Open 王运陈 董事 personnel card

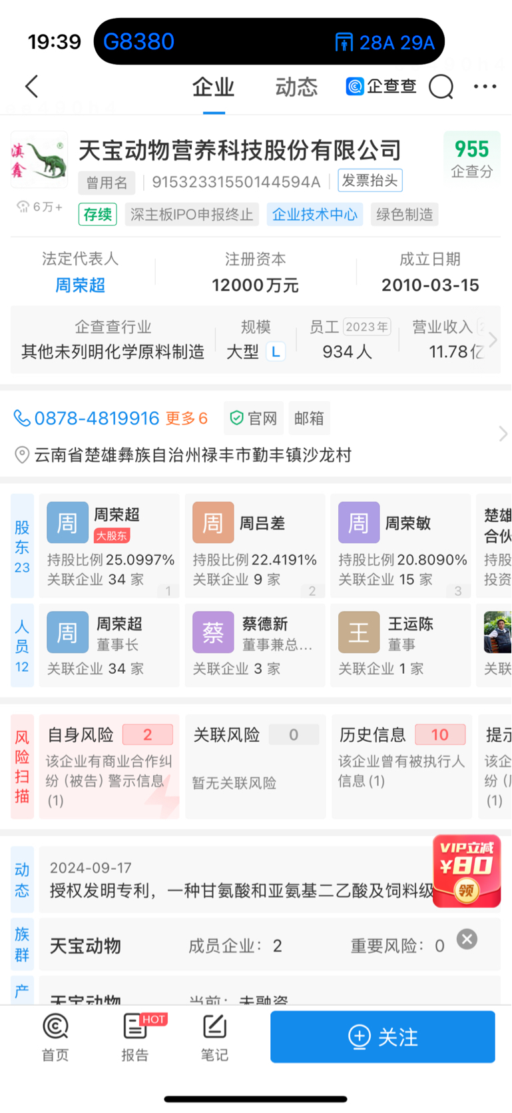click(401, 645)
